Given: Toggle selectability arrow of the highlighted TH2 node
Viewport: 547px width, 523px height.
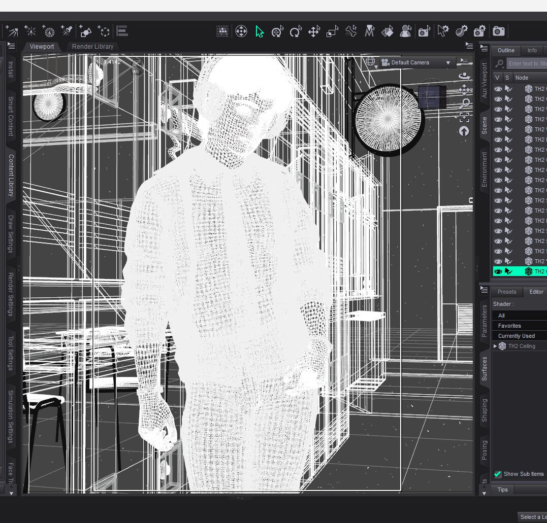Looking at the screenshot, I should pyautogui.click(x=508, y=271).
